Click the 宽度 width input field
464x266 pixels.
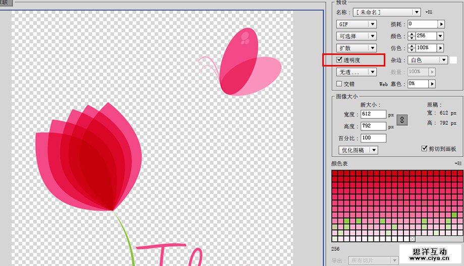tap(373, 114)
